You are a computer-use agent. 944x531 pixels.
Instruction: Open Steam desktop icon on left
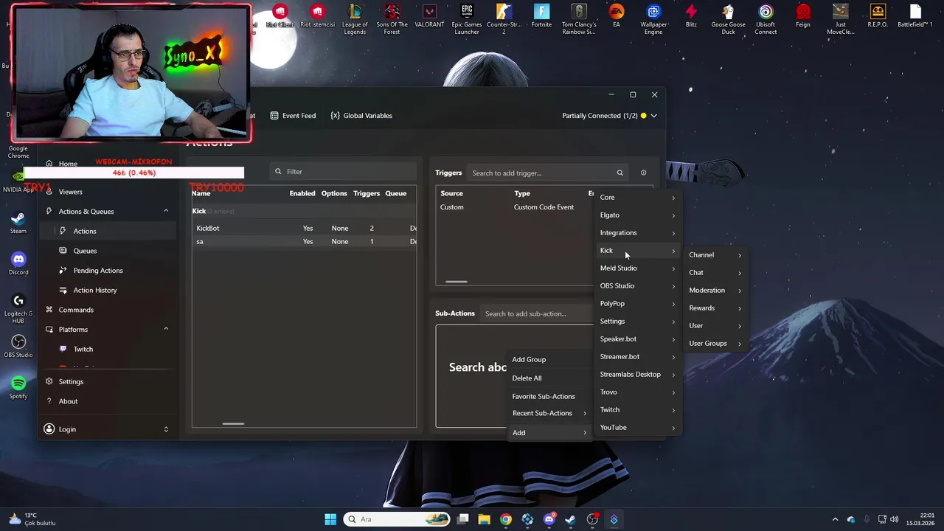tap(18, 223)
